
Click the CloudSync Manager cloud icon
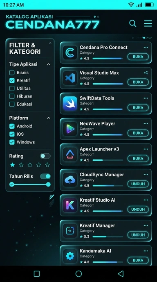70,180
